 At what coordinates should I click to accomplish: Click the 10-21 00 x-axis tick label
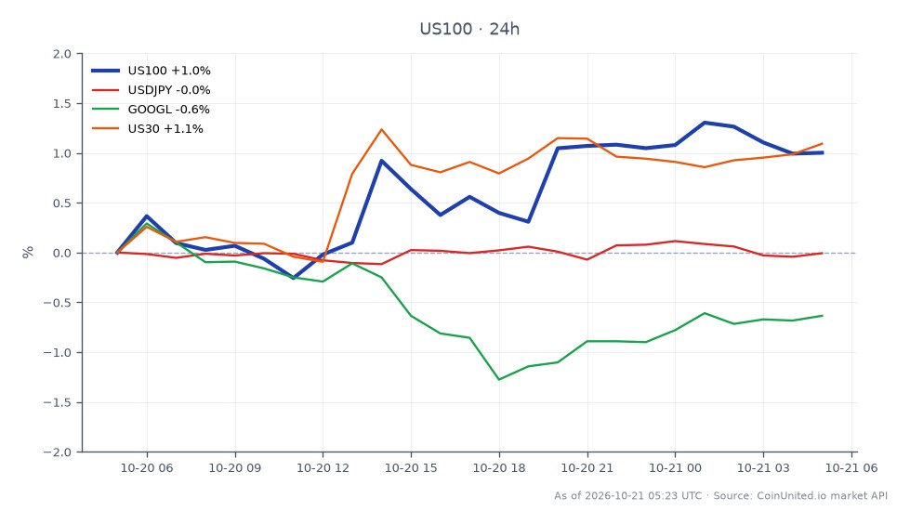point(675,467)
